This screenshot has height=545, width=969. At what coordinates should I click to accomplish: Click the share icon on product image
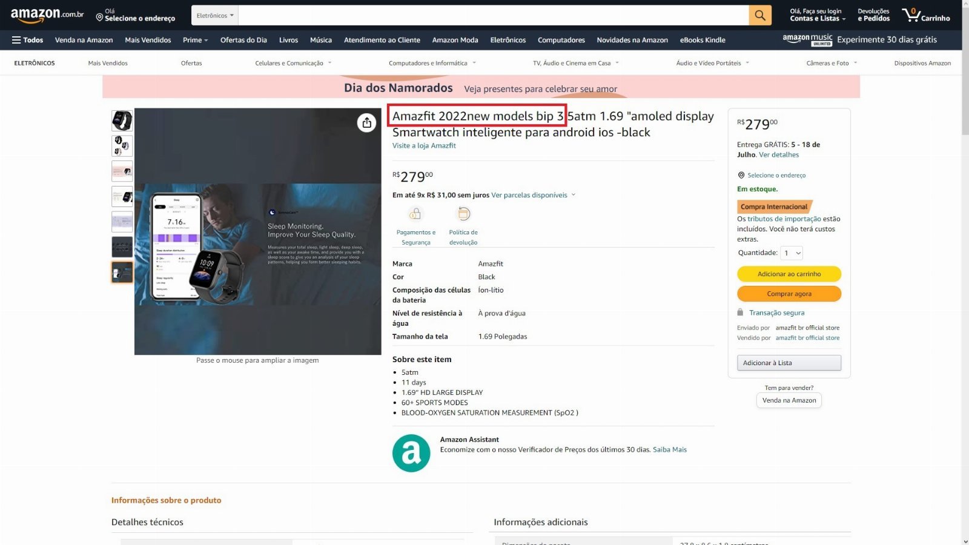[x=366, y=122]
